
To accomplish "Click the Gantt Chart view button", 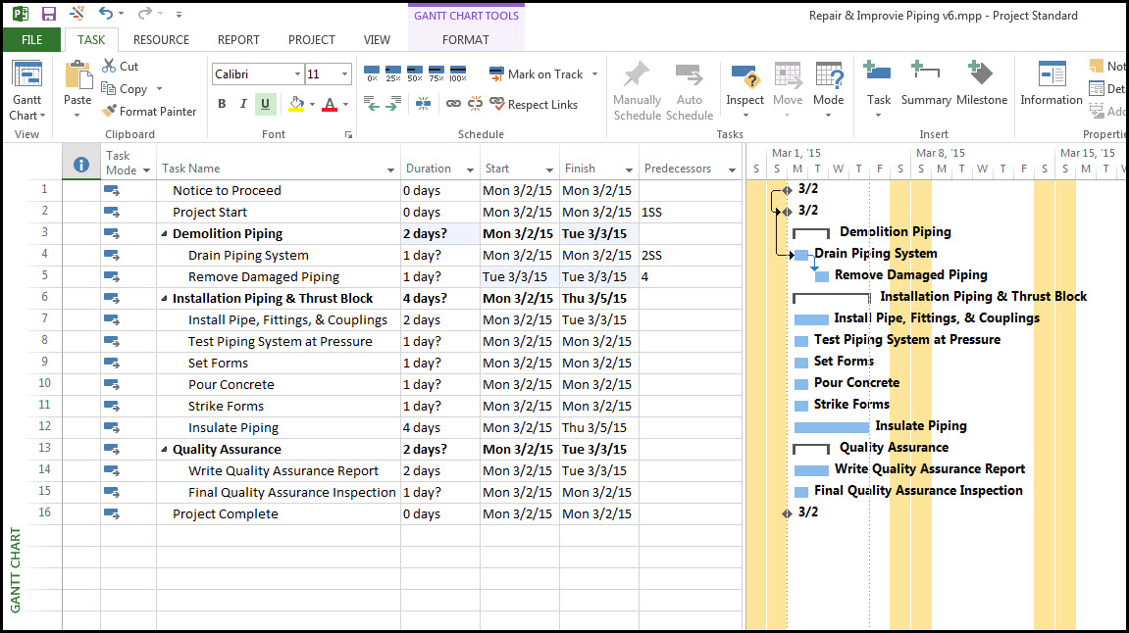I will [x=26, y=86].
